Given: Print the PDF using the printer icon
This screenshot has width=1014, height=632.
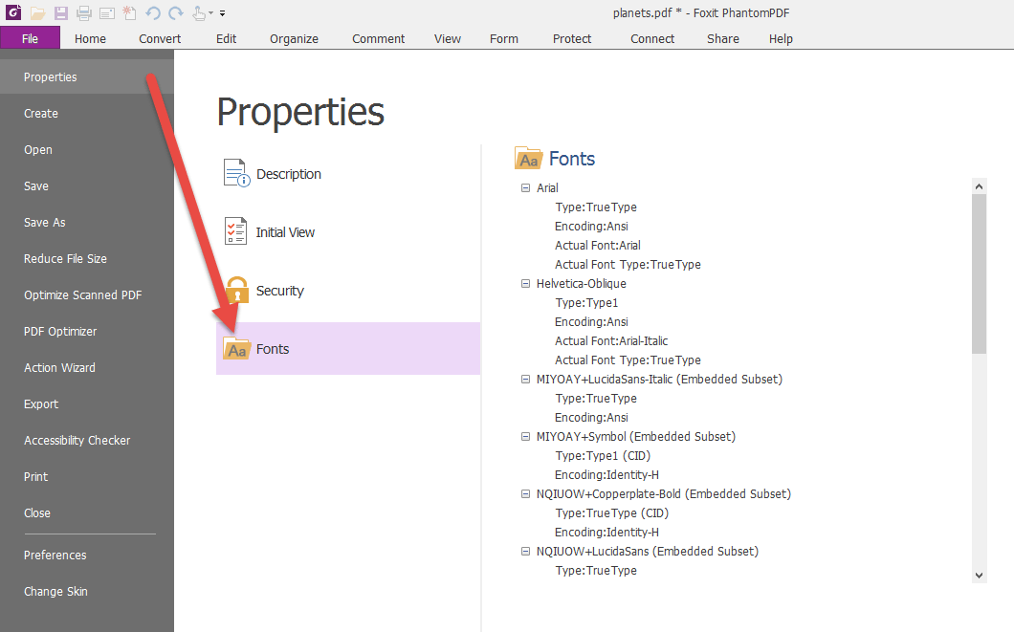Looking at the screenshot, I should (82, 12).
